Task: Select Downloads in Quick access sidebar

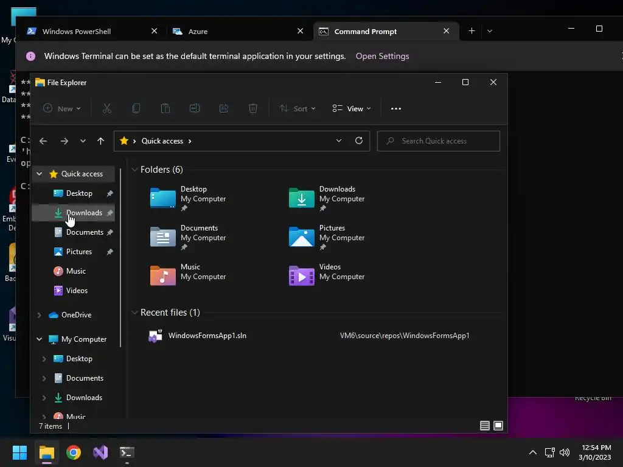Action: tap(73, 213)
